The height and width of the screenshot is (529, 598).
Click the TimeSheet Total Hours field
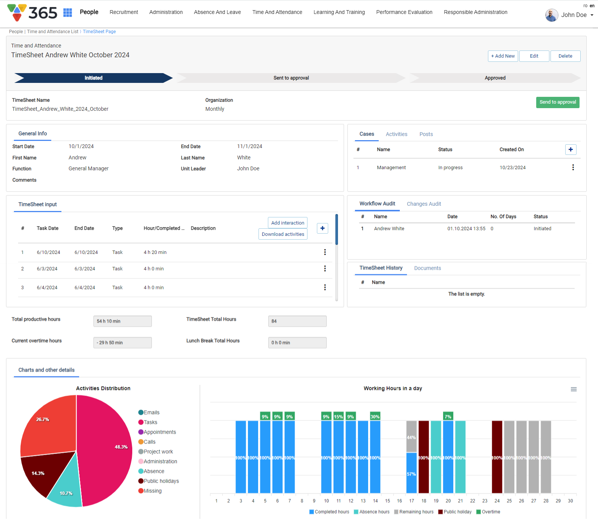coord(297,321)
